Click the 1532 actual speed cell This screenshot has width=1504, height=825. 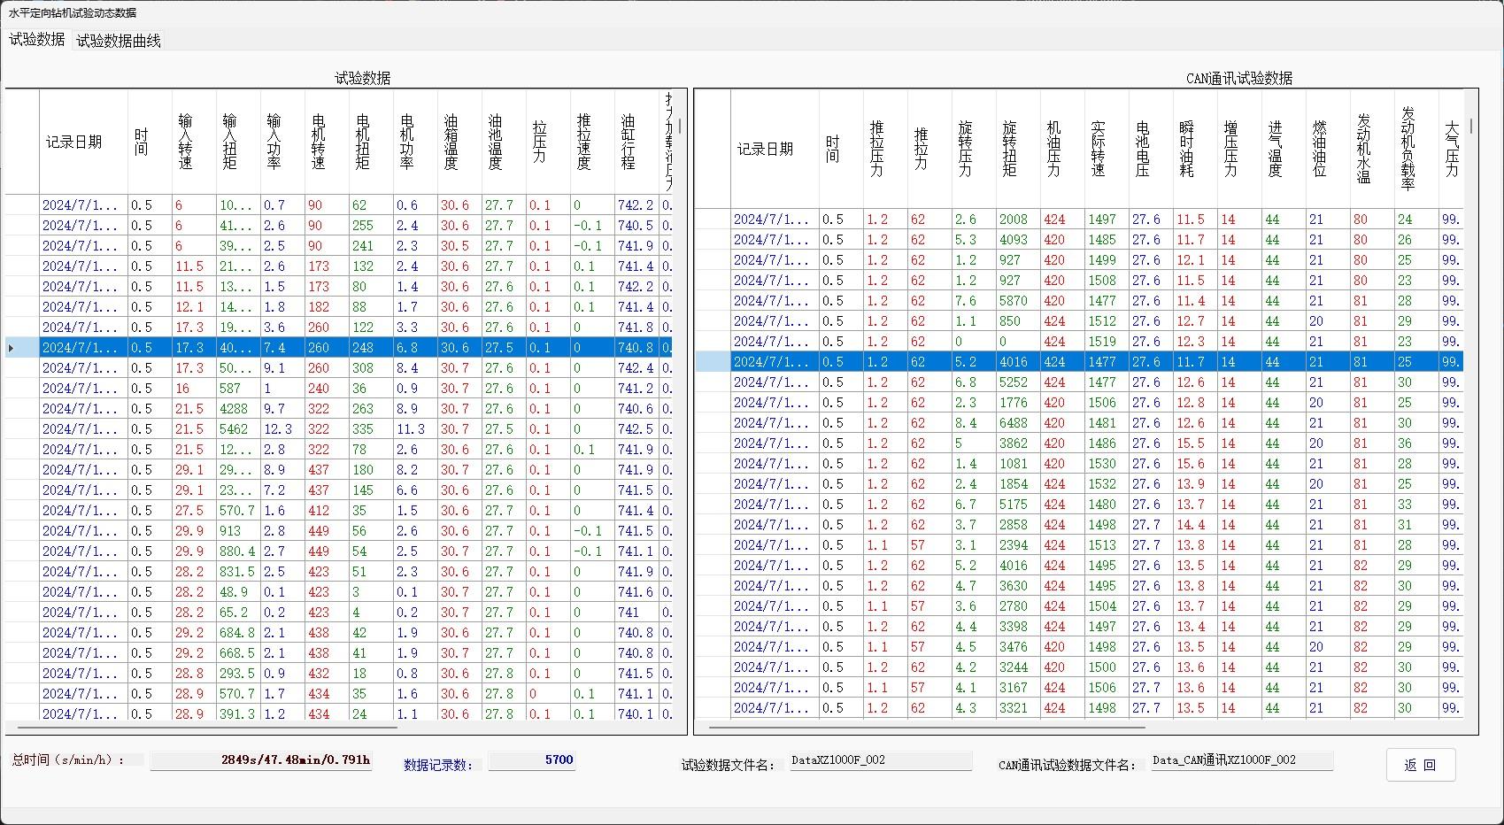click(1107, 484)
